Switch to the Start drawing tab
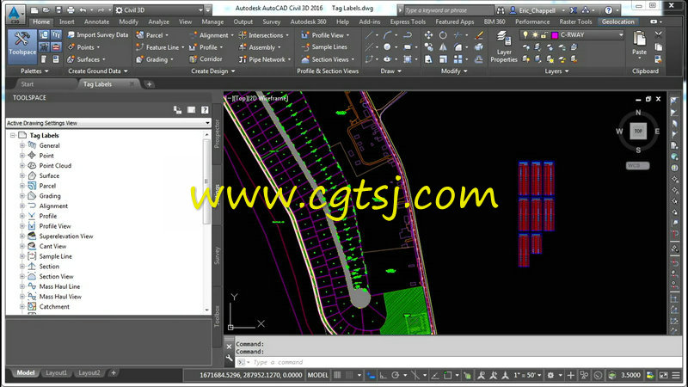This screenshot has width=688, height=387. (x=28, y=84)
